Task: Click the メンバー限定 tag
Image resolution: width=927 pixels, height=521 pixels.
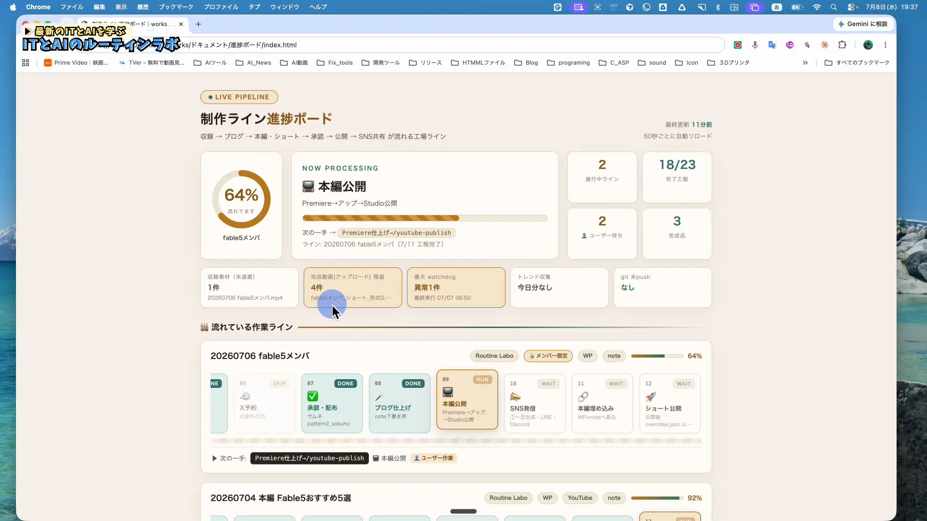Action: [548, 356]
